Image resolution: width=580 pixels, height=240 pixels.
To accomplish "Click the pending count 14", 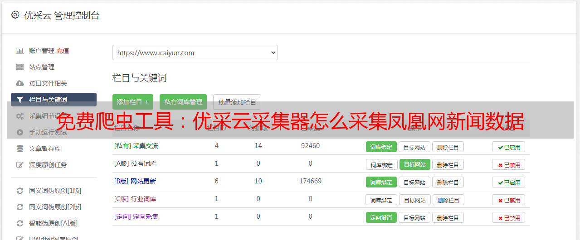I will pos(258,146).
